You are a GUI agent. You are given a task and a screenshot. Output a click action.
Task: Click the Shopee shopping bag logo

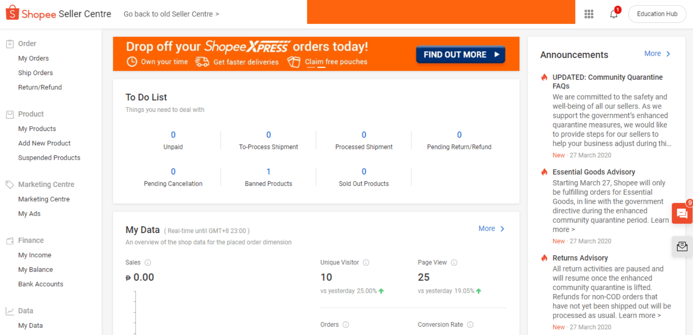pos(12,13)
